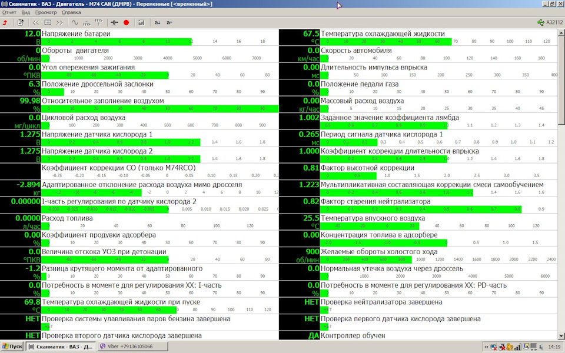The width and height of the screenshot is (565, 353).
Task: Select Положение дроссельной заслонки label
Action: click(98, 84)
